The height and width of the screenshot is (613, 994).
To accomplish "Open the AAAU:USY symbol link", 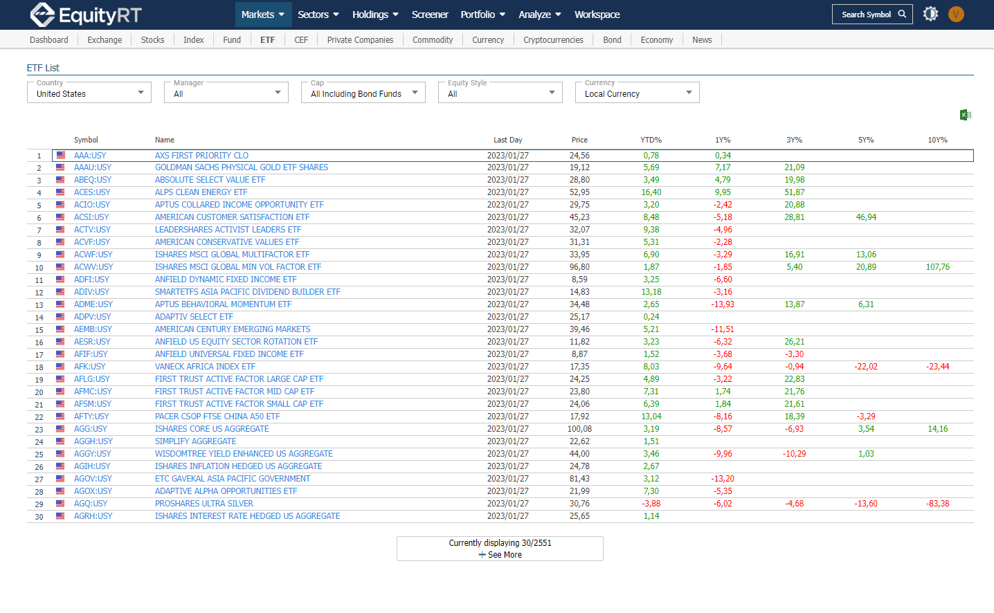I will [93, 167].
